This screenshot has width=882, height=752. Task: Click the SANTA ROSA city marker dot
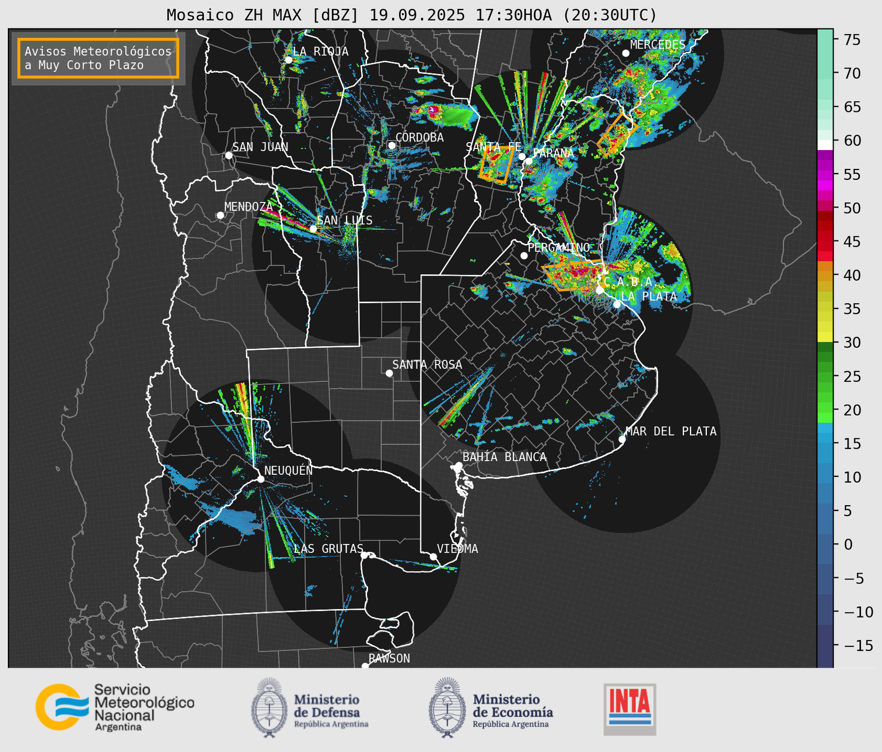tap(389, 373)
